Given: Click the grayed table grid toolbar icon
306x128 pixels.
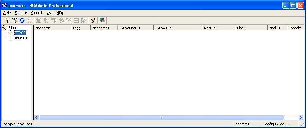Looking at the screenshot, I should pos(76,20).
